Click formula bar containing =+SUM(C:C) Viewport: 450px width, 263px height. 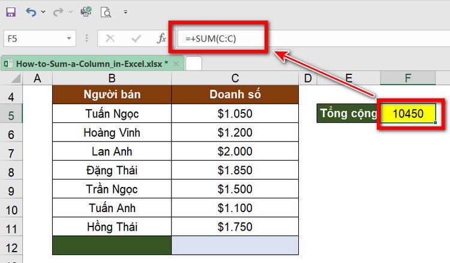tap(314, 38)
